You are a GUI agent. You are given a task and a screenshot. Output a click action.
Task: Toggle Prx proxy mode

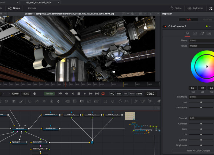point(125,94)
